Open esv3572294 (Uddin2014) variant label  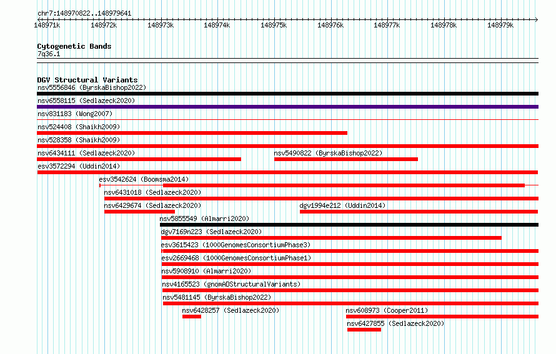[79, 166]
